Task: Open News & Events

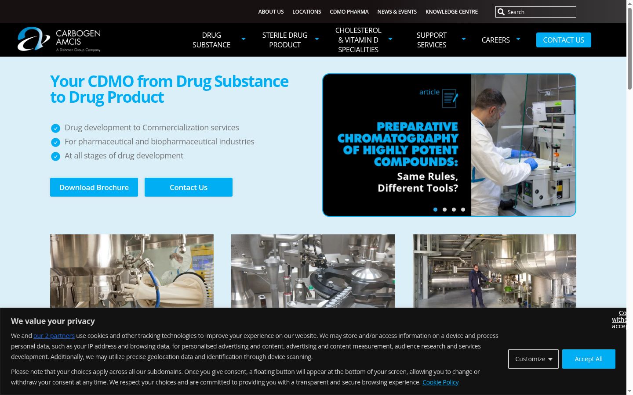Action: coord(397,12)
